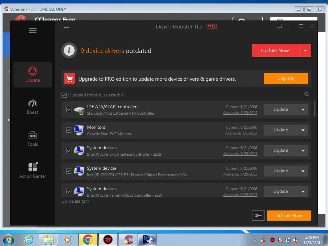
Task: Switch to Driver Booster taskbar button
Action: coord(108,240)
